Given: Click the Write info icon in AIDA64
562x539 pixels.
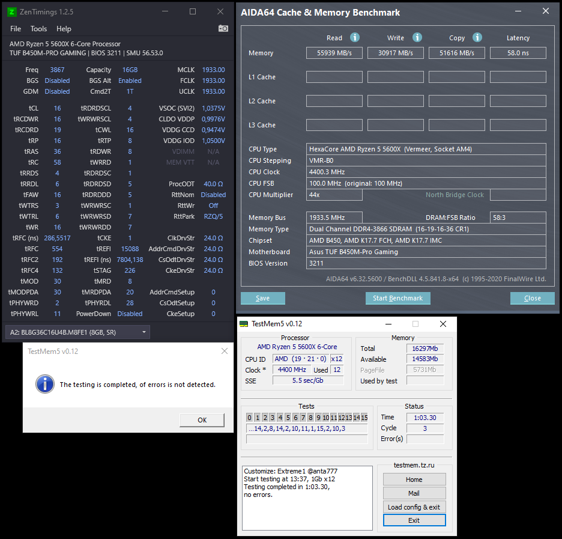Looking at the screenshot, I should [417, 37].
